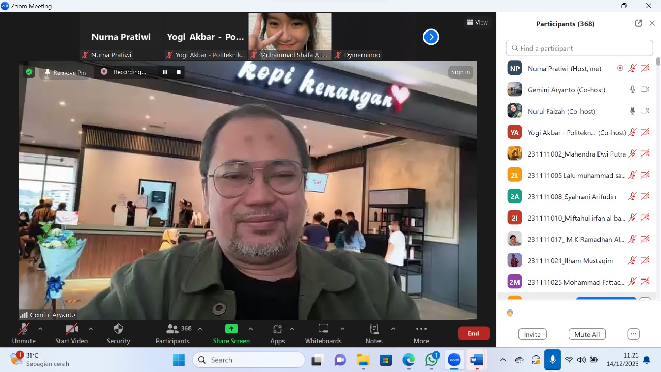Click the Invite button
The width and height of the screenshot is (661, 372).
(x=532, y=334)
